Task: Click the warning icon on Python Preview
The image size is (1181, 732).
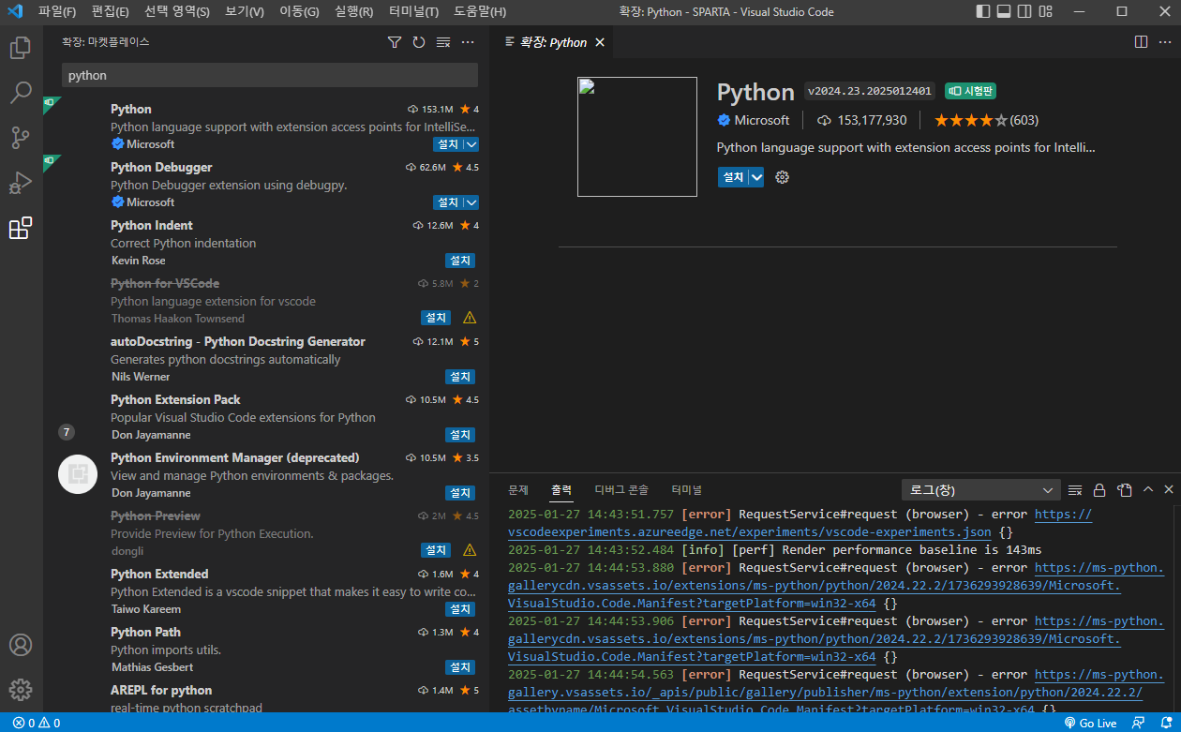Action: click(x=470, y=550)
